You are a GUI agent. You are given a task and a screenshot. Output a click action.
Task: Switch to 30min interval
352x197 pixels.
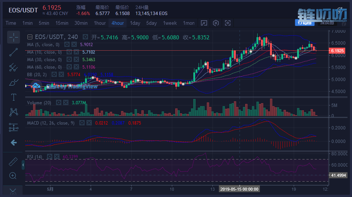point(81,23)
